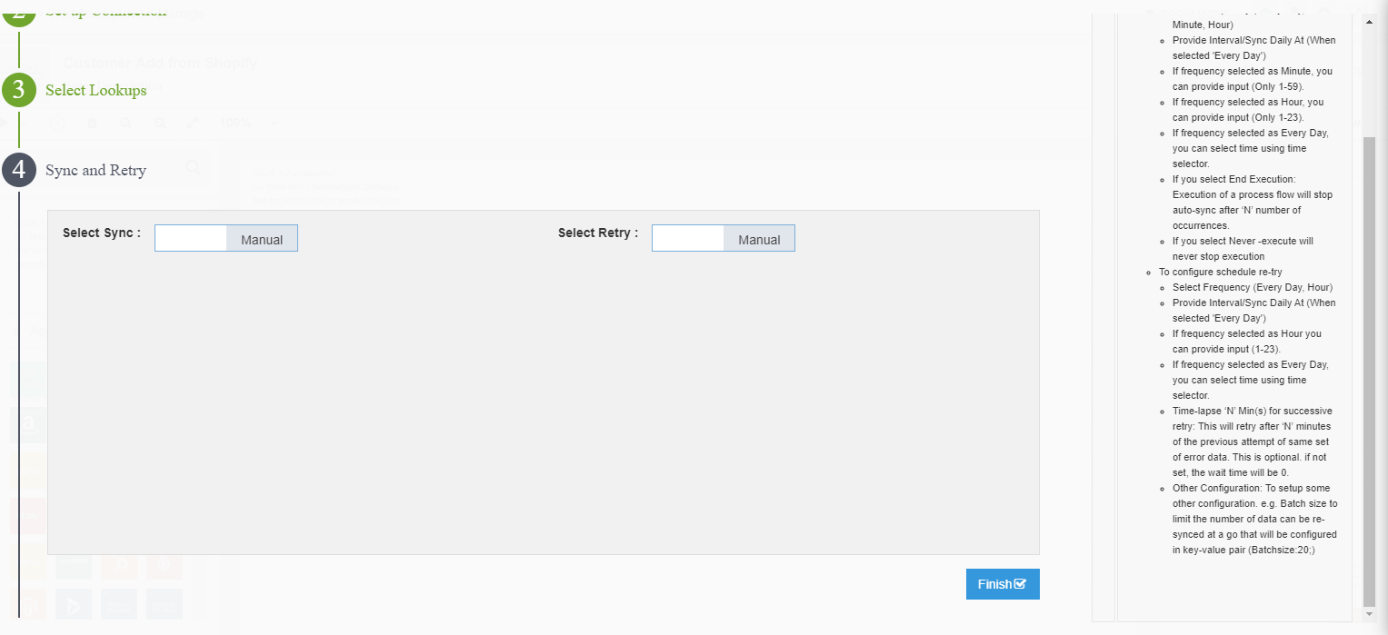Image resolution: width=1388 pixels, height=635 pixels.
Task: Click the Amazon connector icon in the sidebar
Action: [29, 424]
